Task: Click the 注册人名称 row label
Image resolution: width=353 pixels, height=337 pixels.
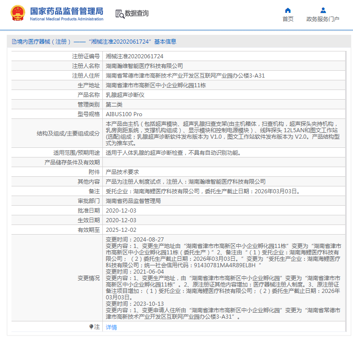Action: click(86, 66)
